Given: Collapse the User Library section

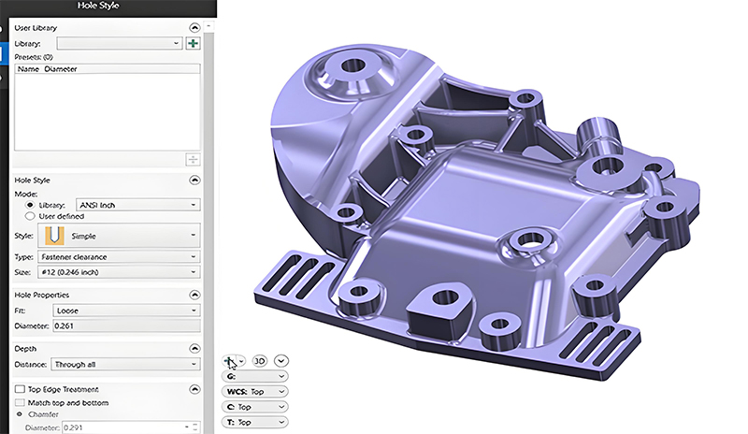Looking at the screenshot, I should 194,29.
